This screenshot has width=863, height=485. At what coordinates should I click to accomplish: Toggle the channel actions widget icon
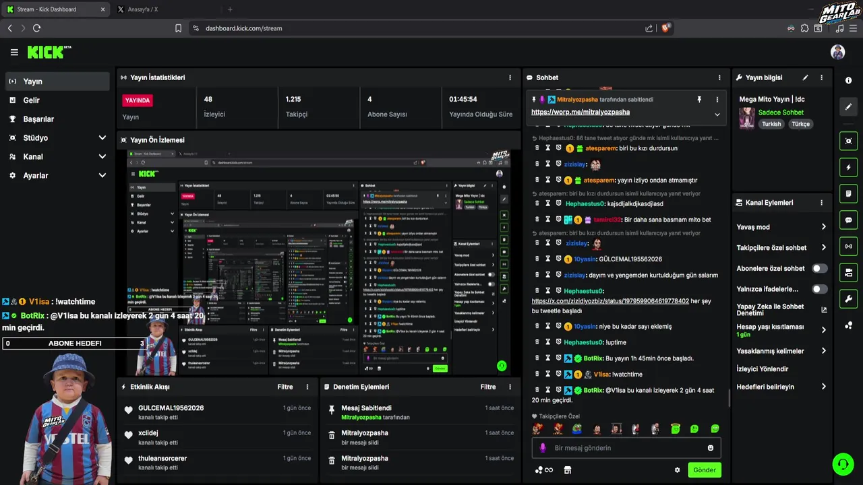[848, 273]
